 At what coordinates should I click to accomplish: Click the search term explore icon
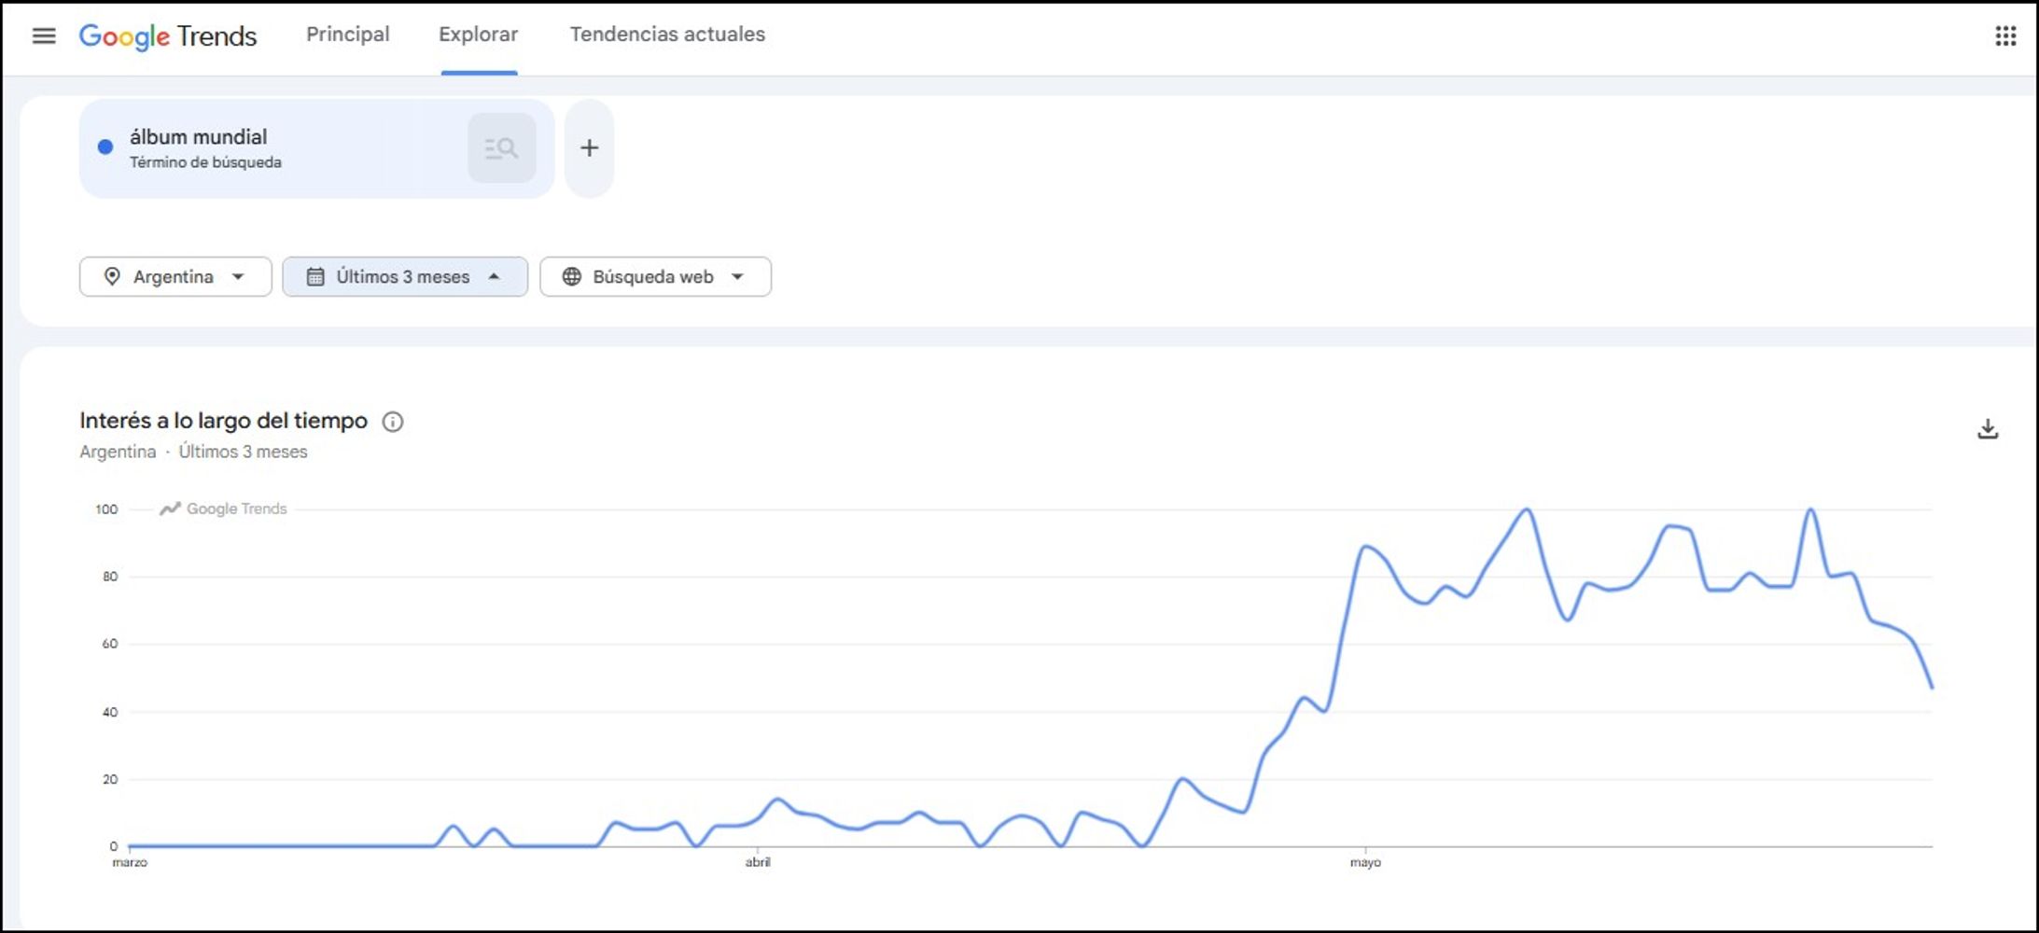502,148
